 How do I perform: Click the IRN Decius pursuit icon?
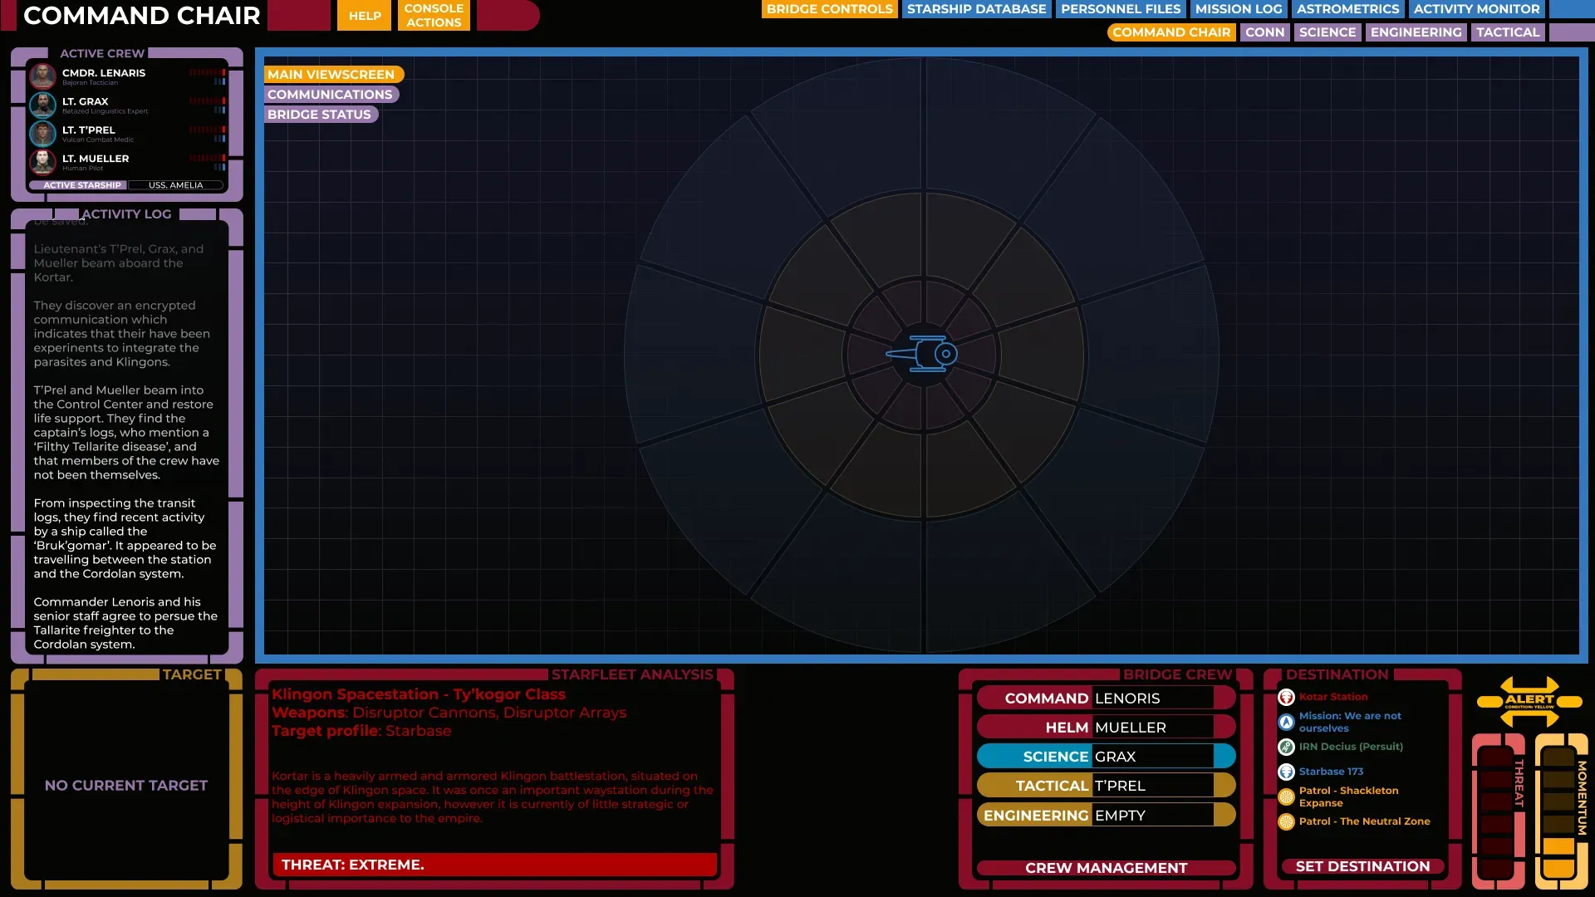point(1286,747)
